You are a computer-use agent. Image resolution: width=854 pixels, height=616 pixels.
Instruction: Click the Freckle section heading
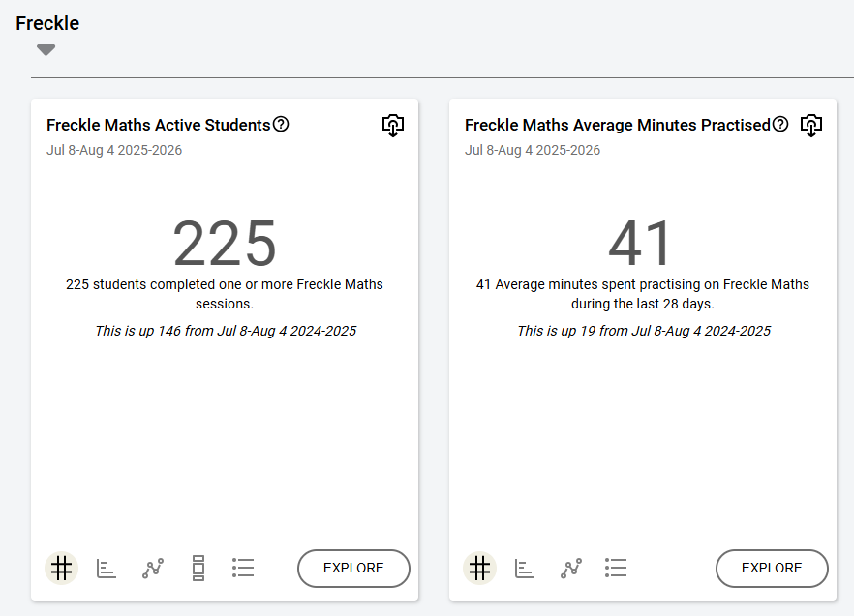point(47,23)
